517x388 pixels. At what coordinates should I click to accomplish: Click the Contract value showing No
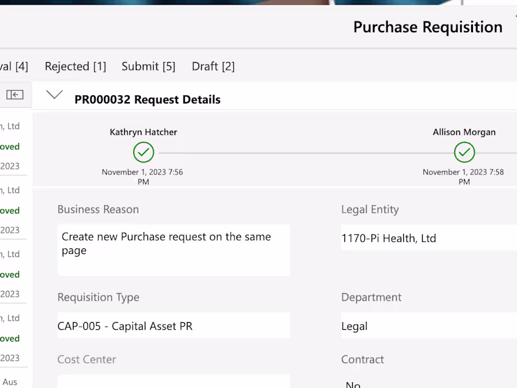coord(353,385)
